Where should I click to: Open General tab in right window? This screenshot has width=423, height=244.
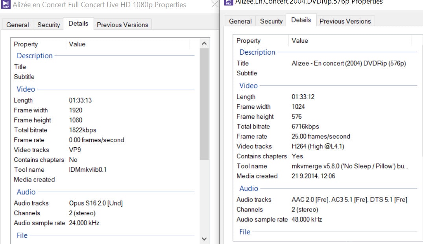[x=240, y=21]
